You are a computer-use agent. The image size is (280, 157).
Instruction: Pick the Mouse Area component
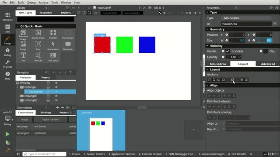click(53, 46)
